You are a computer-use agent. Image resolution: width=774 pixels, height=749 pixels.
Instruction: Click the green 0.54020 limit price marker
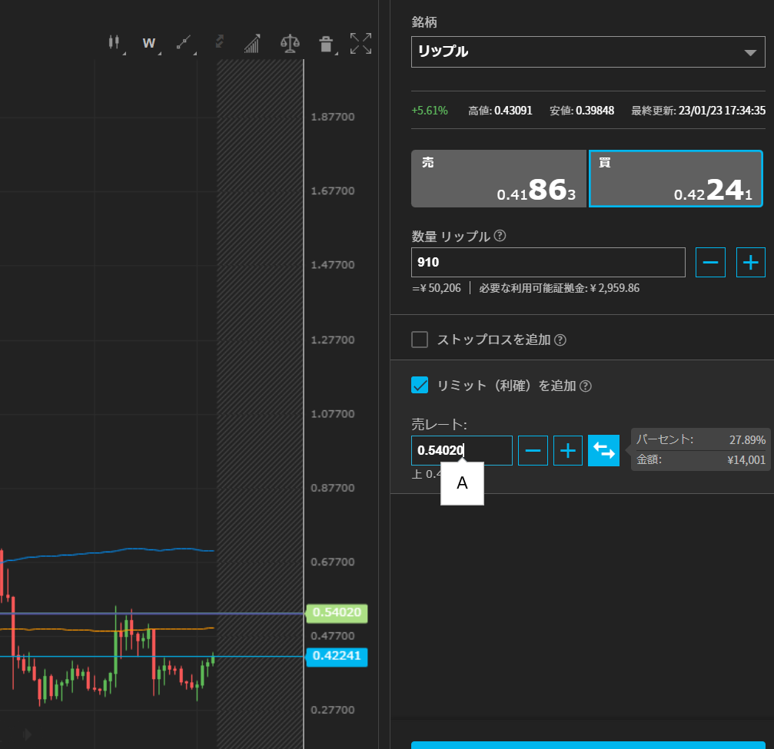[337, 613]
